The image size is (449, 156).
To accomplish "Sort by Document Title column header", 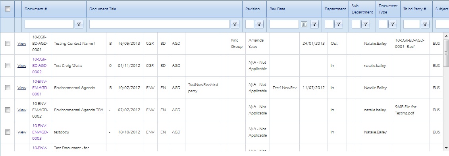I will 102,9.
